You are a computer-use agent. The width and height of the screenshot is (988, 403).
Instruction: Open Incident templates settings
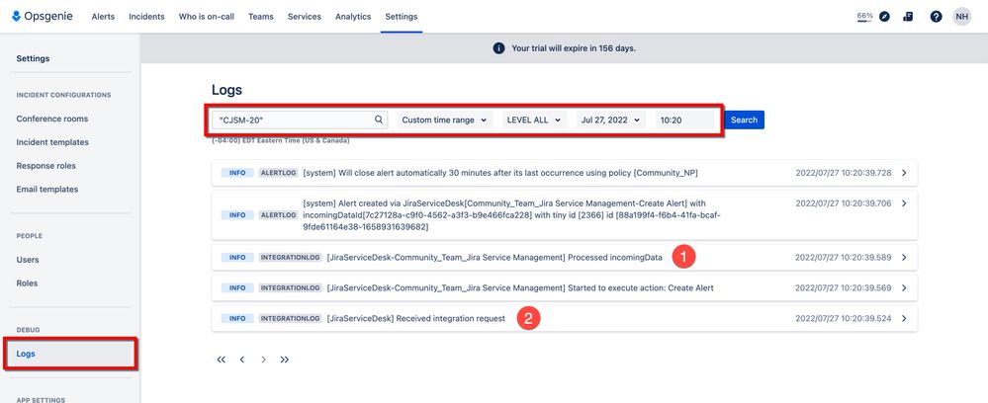click(x=52, y=142)
